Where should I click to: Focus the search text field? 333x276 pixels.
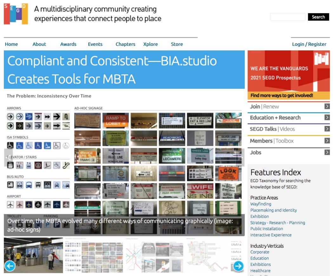288,17
